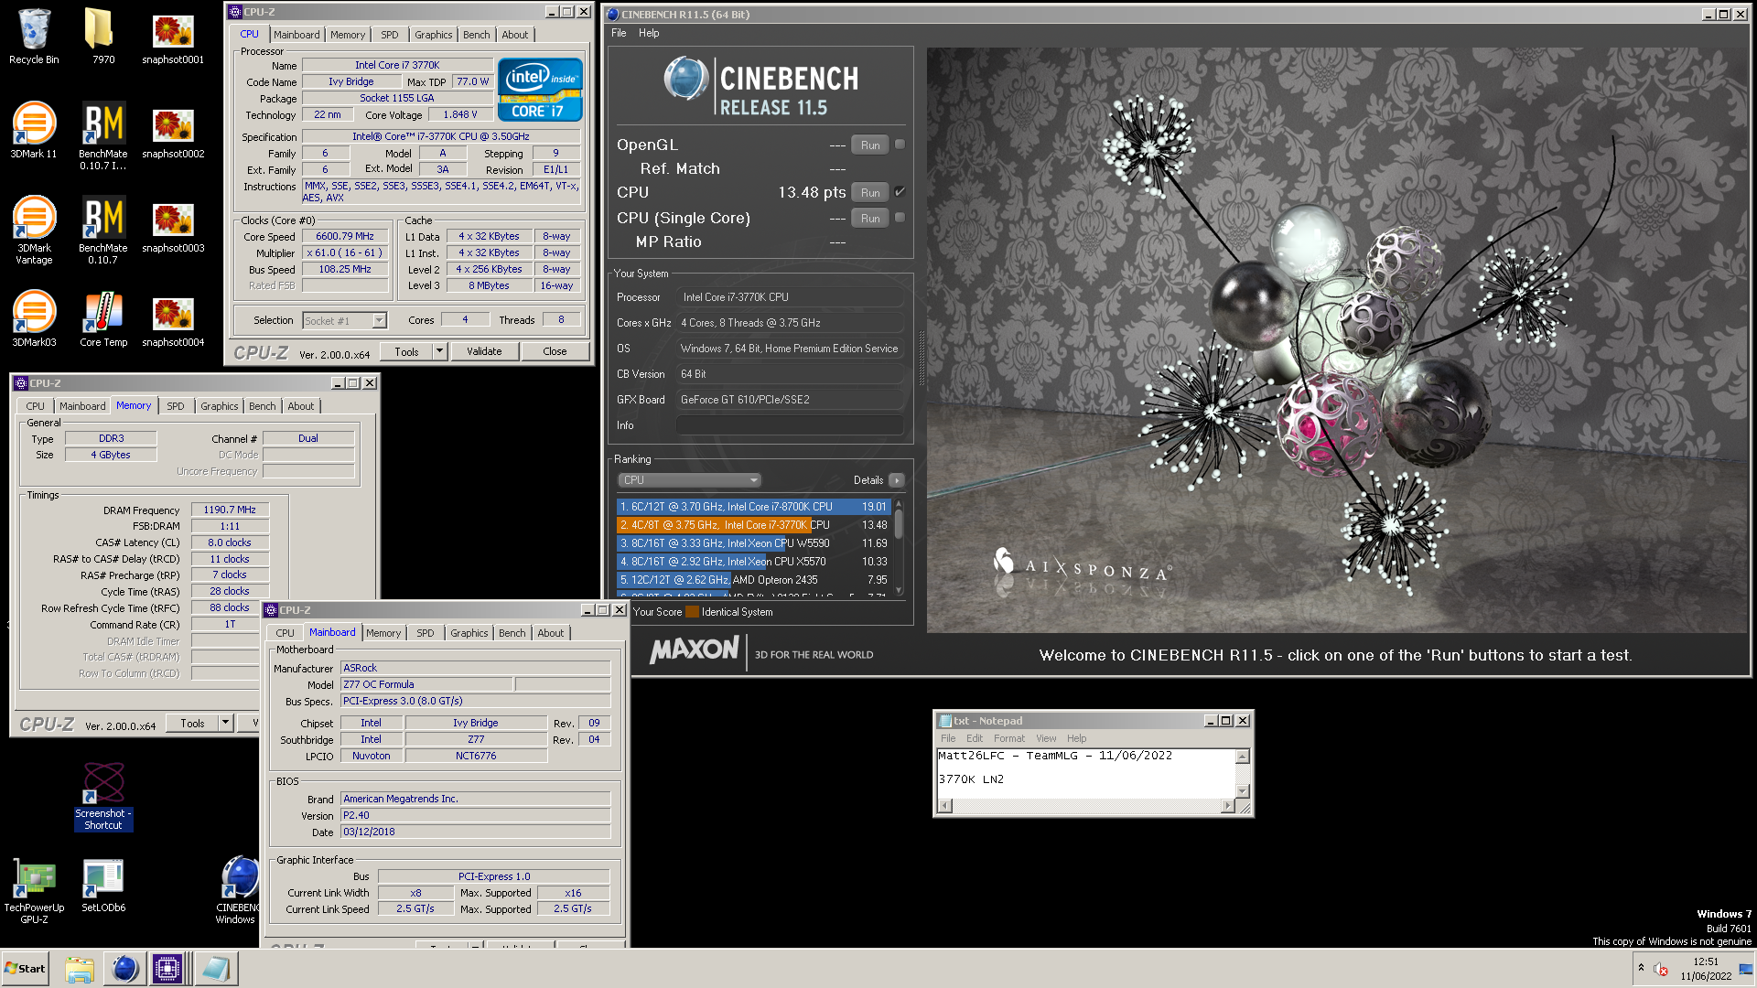This screenshot has width=1757, height=988.
Task: Switch to CPU-Z taskbar button
Action: click(168, 969)
